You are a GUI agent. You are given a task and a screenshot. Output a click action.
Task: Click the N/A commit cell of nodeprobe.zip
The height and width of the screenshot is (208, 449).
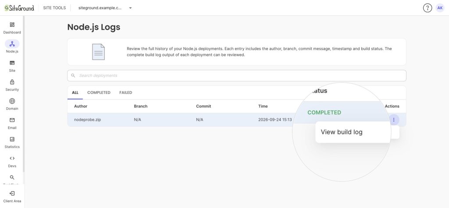pyautogui.click(x=200, y=120)
